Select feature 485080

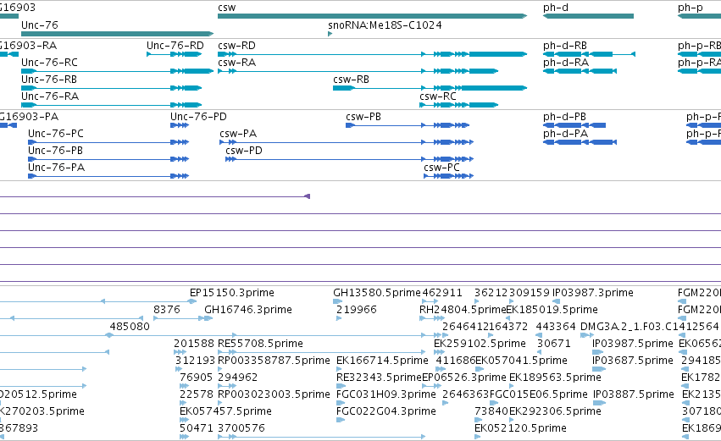130,327
